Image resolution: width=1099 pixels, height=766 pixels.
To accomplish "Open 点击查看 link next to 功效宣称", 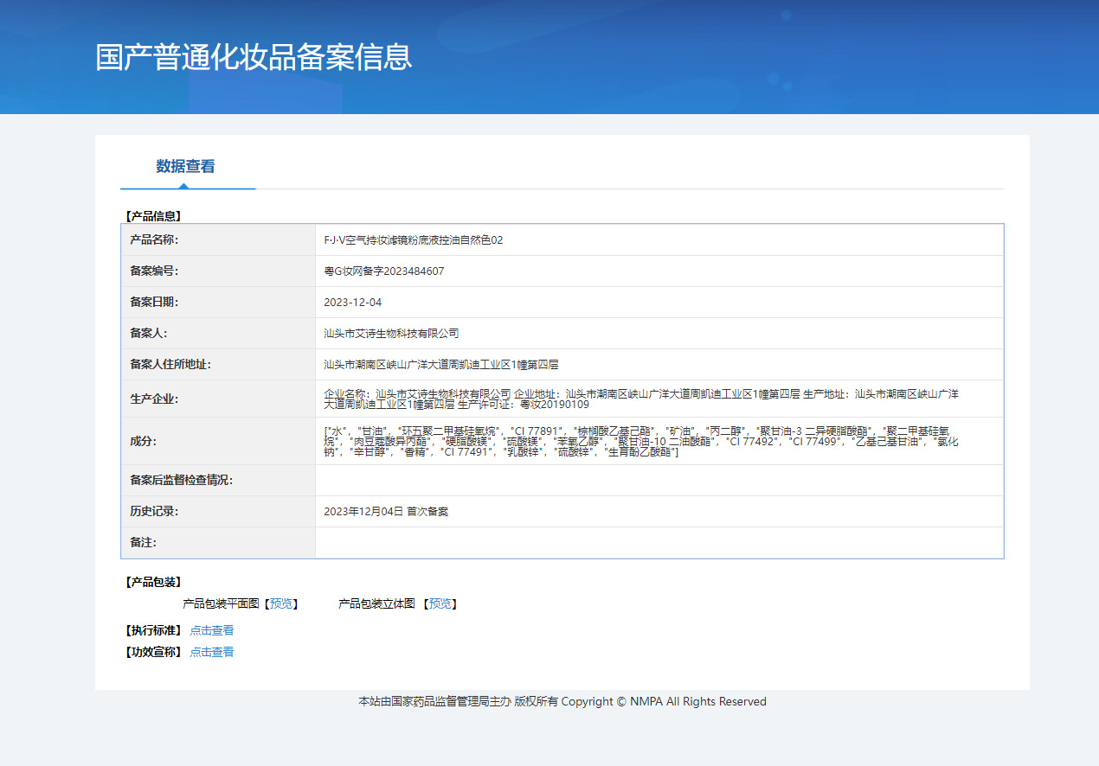I will pos(211,652).
